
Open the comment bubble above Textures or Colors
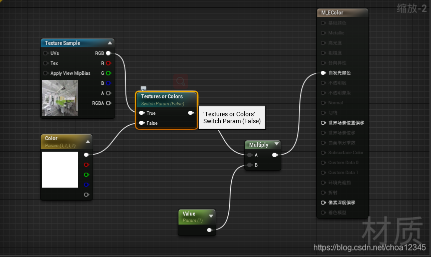[144, 88]
